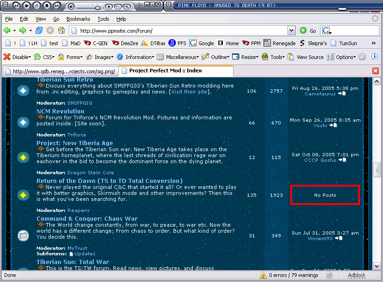Click the warning icon in the status bar
This screenshot has height=282, width=383.
click(x=263, y=275)
